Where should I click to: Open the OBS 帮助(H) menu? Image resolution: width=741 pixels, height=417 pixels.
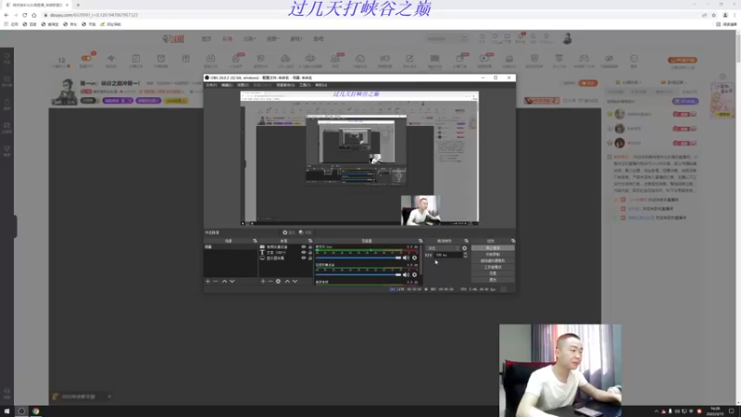[x=320, y=85]
